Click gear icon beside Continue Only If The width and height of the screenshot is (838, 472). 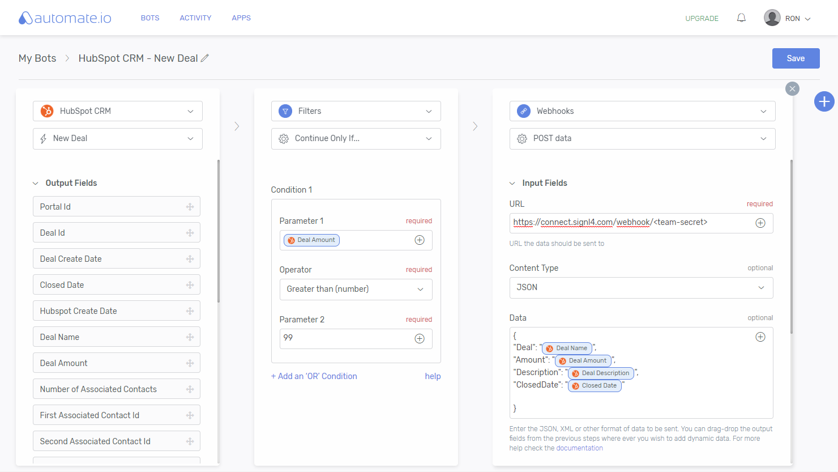[x=284, y=139]
